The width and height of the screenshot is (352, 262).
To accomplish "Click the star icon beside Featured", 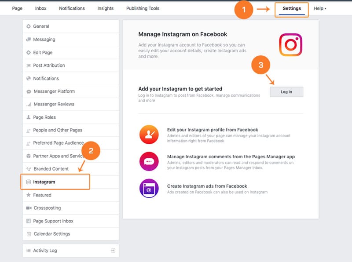I will [29, 195].
